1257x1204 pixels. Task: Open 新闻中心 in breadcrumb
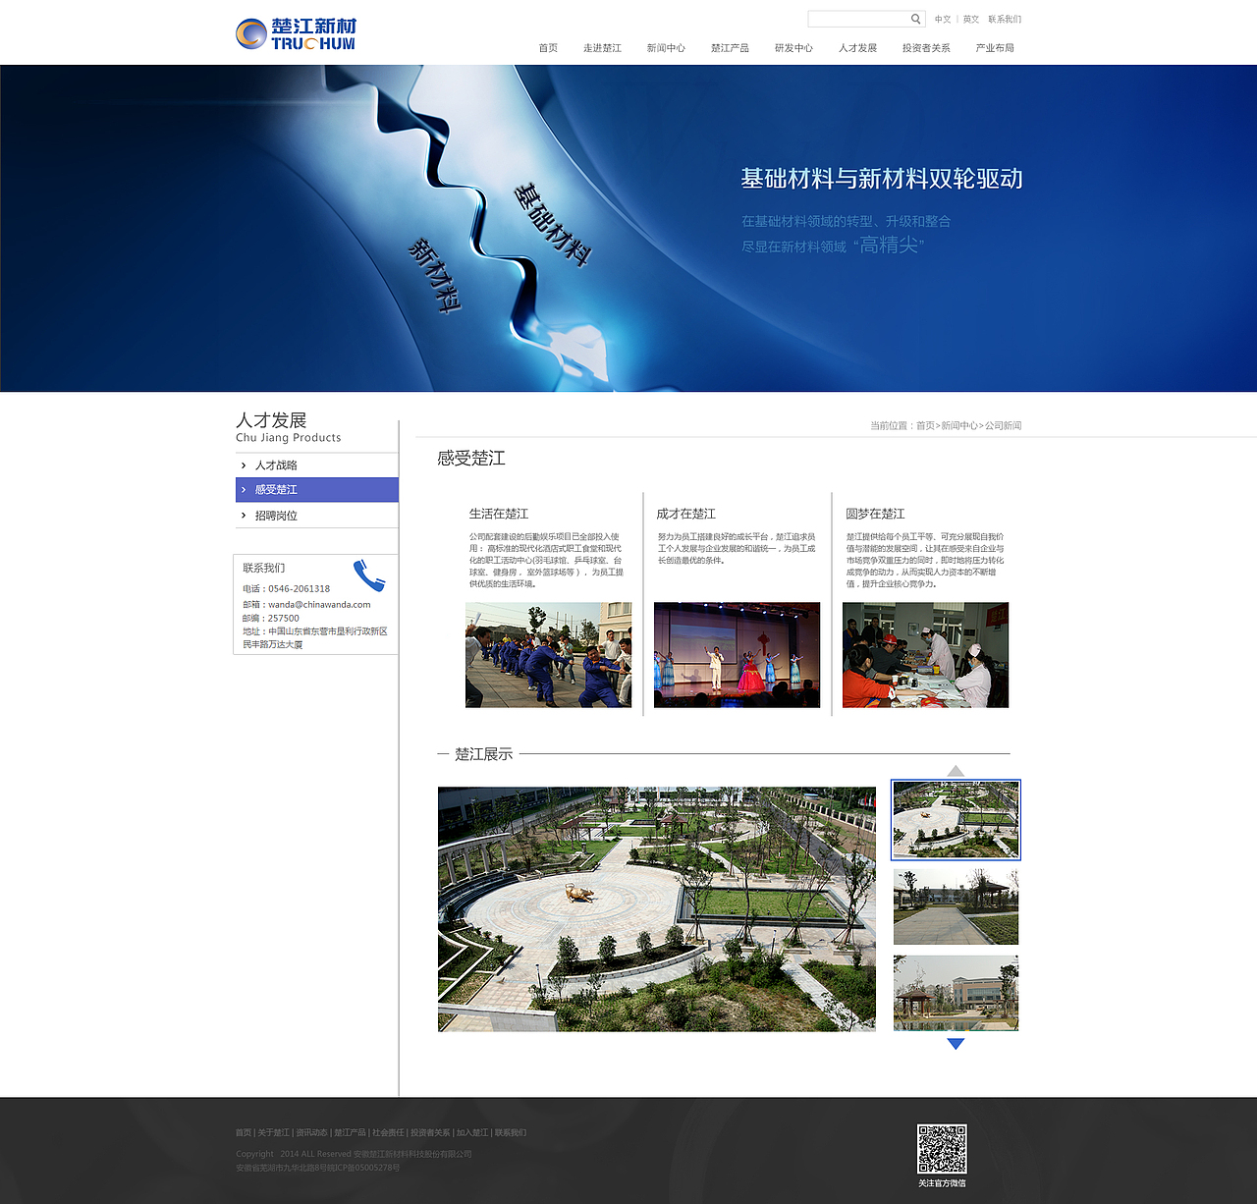[958, 425]
